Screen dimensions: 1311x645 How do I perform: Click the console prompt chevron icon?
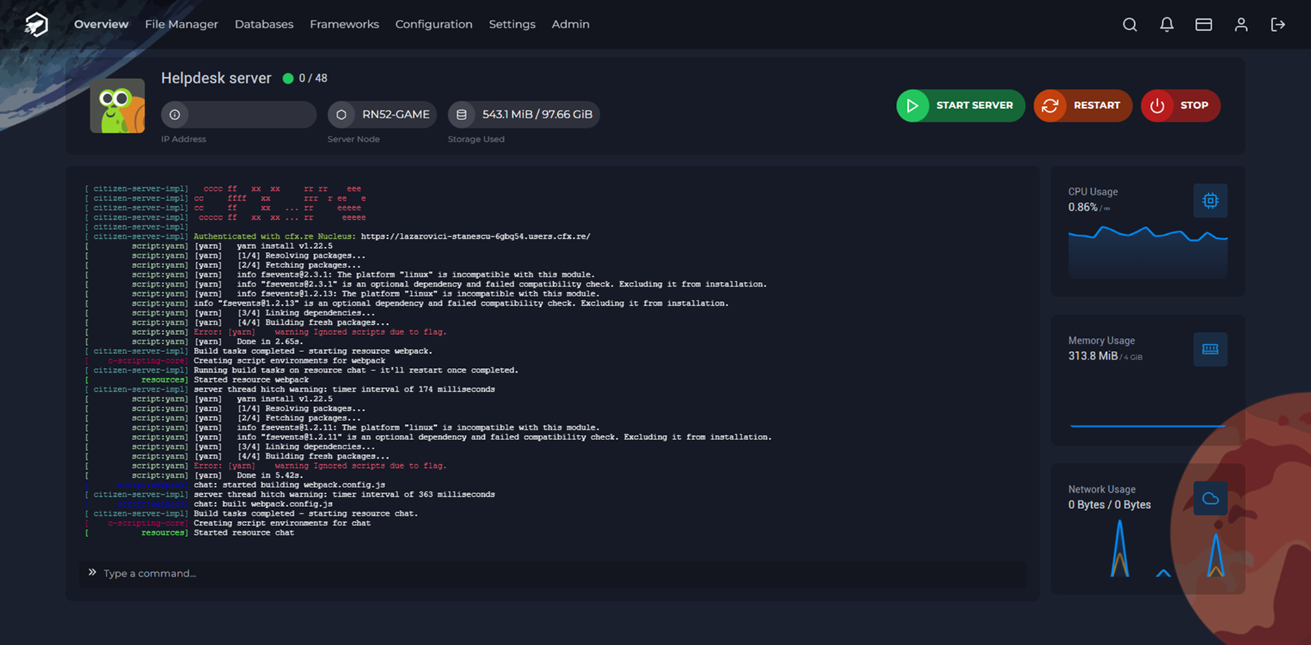click(92, 573)
